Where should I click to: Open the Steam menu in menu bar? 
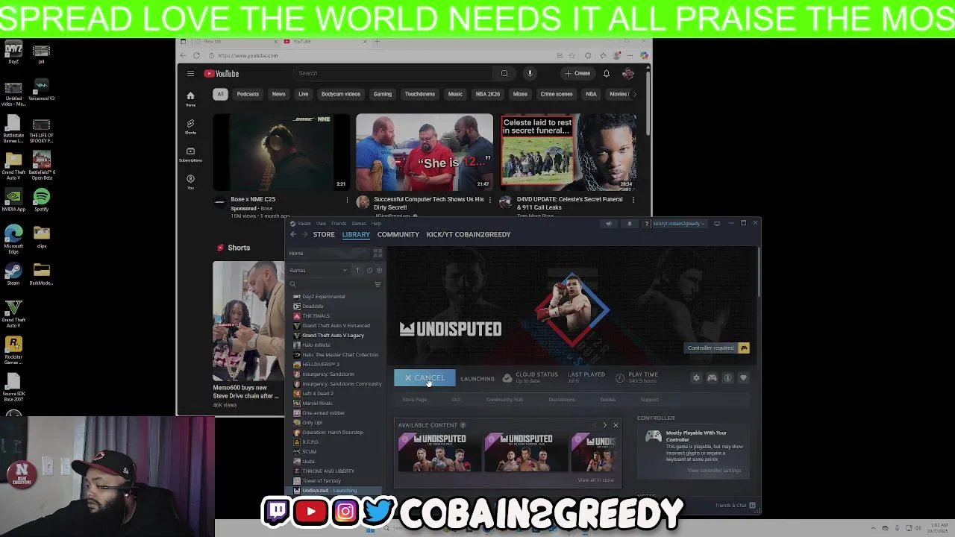304,224
